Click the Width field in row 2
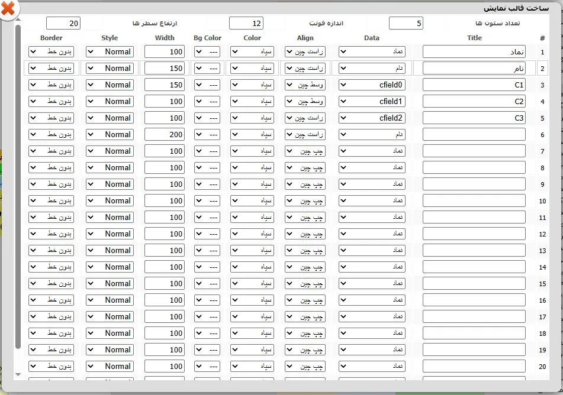 (165, 68)
